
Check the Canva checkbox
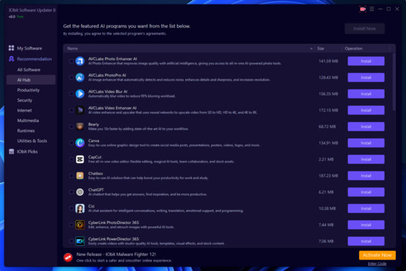[71, 143]
